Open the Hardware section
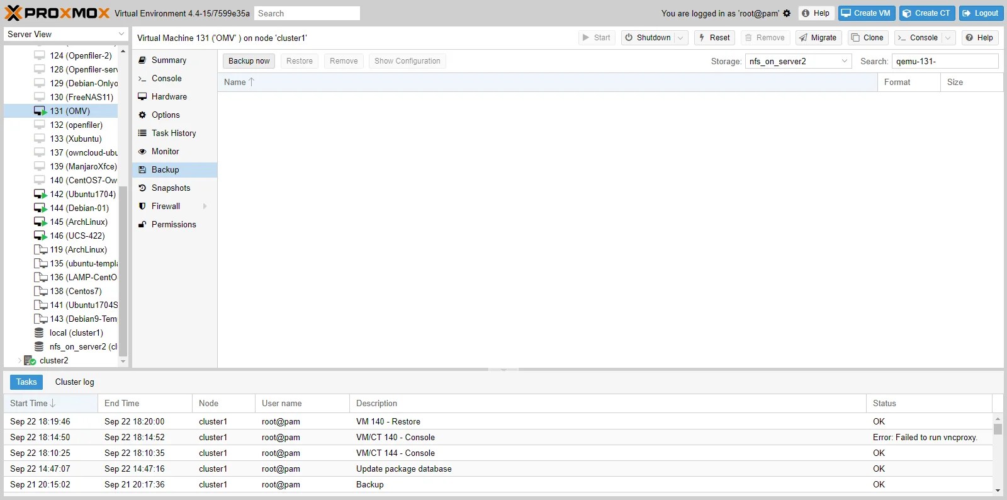The width and height of the screenshot is (1007, 500). coord(174,96)
